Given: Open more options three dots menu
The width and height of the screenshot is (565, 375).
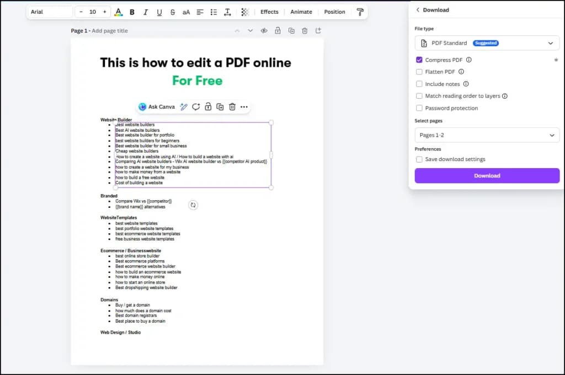Looking at the screenshot, I should [x=244, y=106].
